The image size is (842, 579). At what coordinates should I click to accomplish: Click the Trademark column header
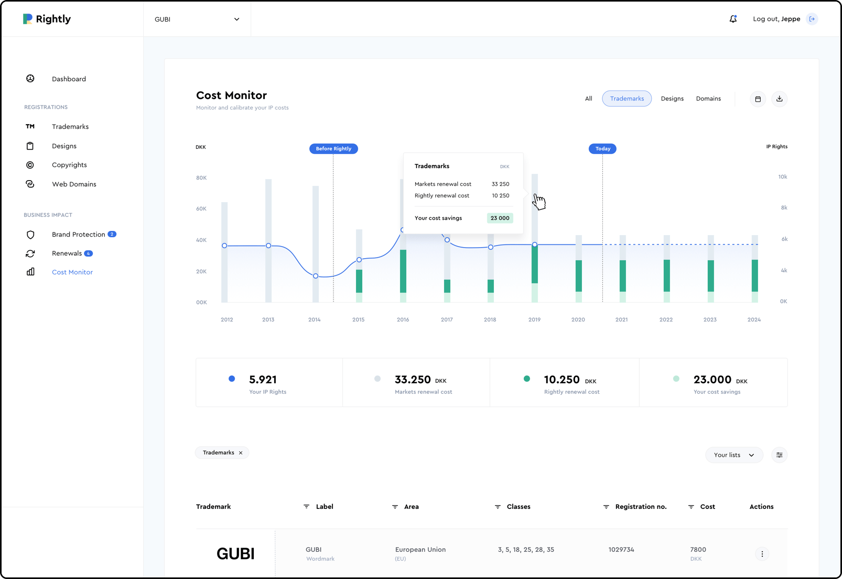pos(213,507)
